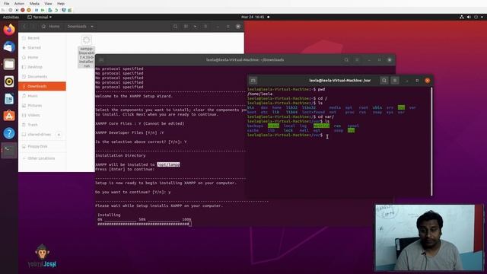Select the xampp installer file
Screen dimensions: 487x274
(86, 51)
